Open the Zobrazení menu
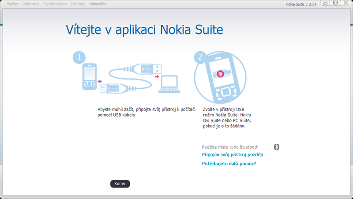The height and width of the screenshot is (199, 353). (31, 4)
